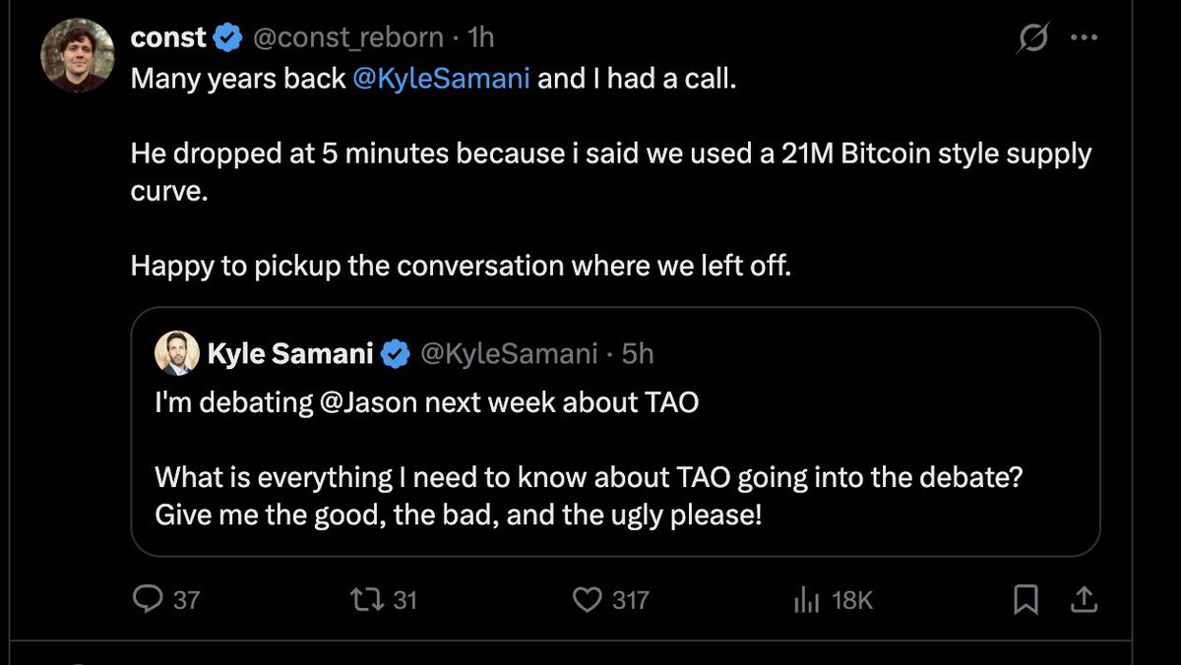Open the quoted tweet about debating TAO
Screen dimensions: 1181x665
click(615, 432)
